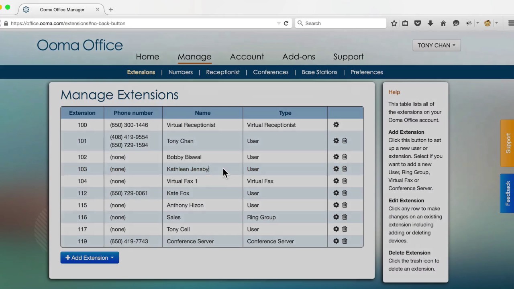Close the Ooma Office Manager tab
This screenshot has width=514, height=289.
(x=97, y=9)
